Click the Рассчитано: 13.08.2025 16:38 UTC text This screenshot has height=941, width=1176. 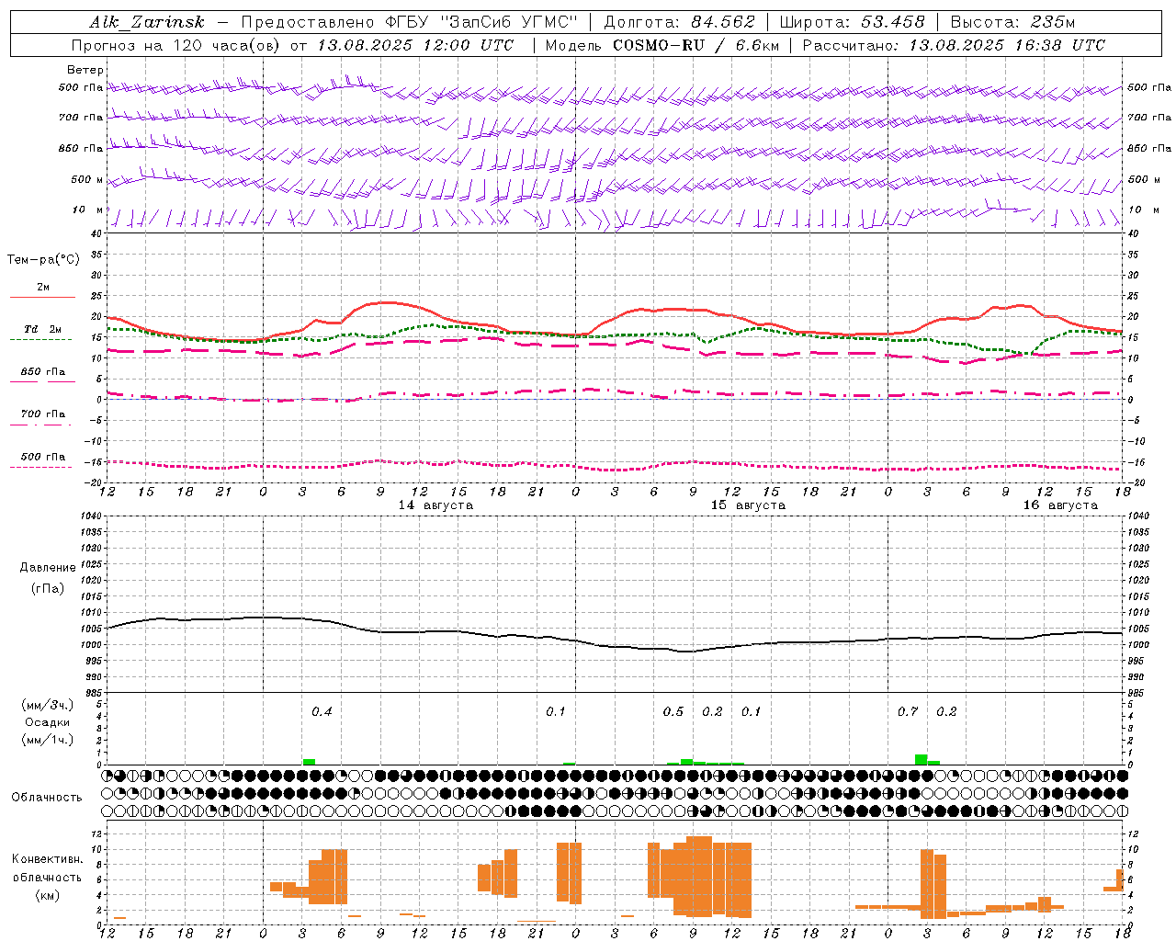[x=954, y=45]
